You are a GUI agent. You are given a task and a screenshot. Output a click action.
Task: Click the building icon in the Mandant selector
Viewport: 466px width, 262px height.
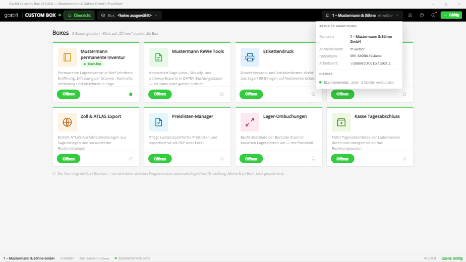pyautogui.click(x=328, y=15)
